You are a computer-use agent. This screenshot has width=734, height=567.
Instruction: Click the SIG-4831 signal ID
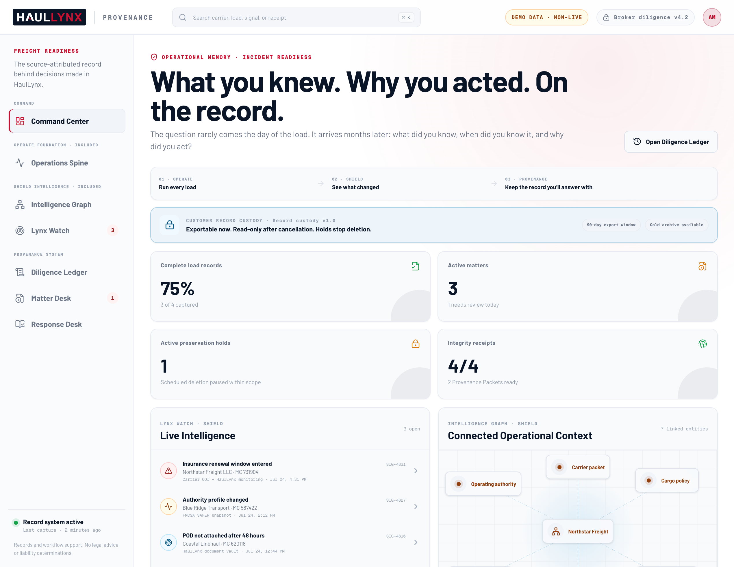[396, 464]
